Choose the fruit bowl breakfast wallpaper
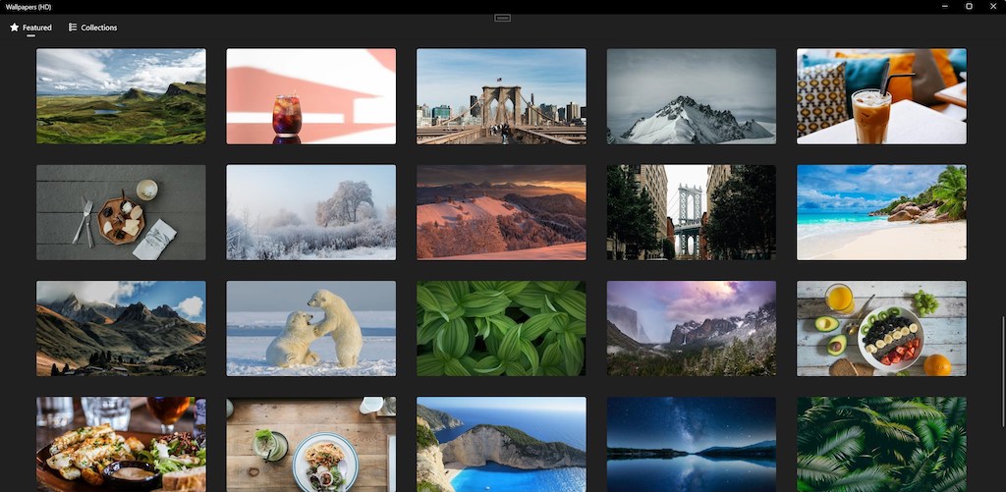 pyautogui.click(x=881, y=328)
